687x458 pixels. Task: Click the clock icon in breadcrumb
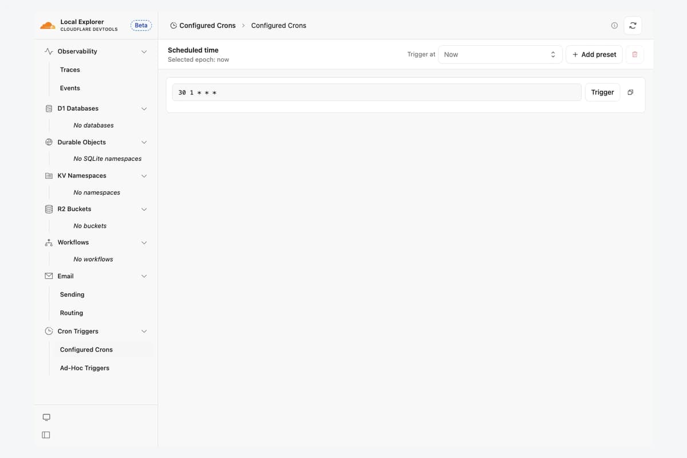pos(173,26)
